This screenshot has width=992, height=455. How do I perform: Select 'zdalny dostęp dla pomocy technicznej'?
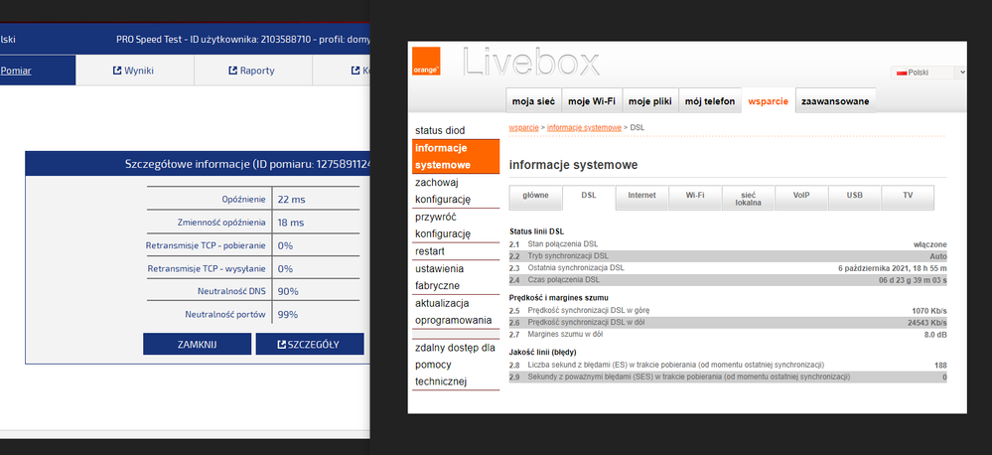pyautogui.click(x=456, y=365)
